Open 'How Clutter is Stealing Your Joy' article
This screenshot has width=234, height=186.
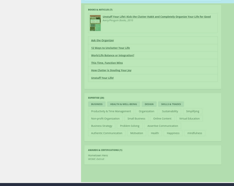(x=111, y=70)
